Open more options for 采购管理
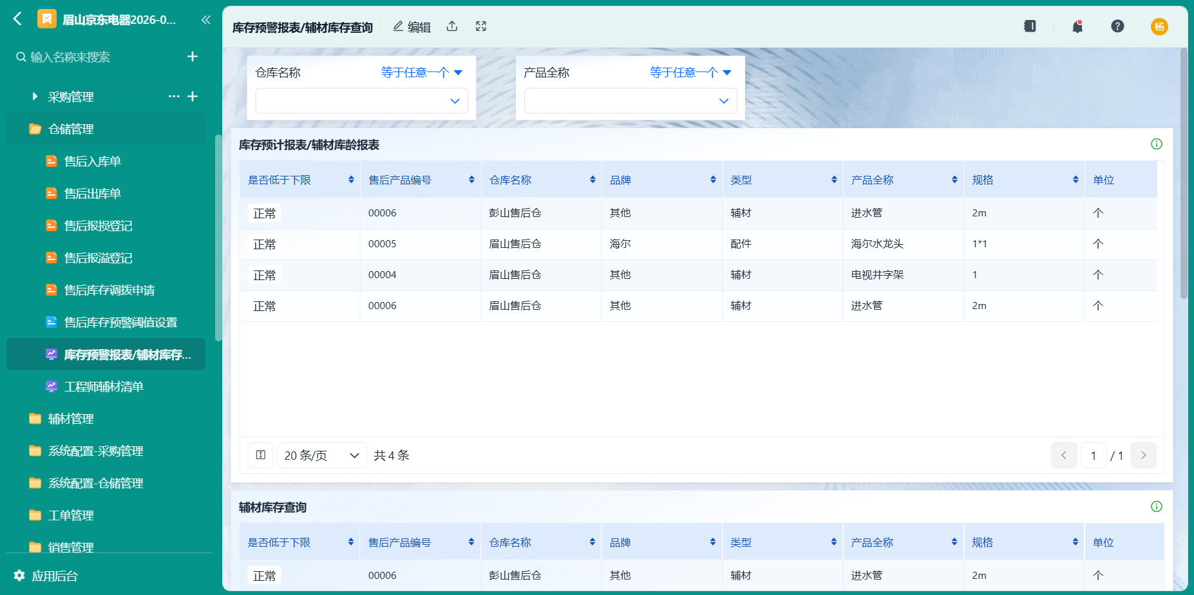 pyautogui.click(x=174, y=97)
